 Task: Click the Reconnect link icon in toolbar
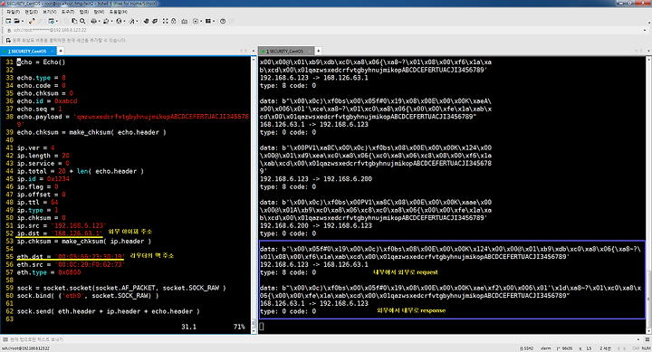(x=32, y=21)
